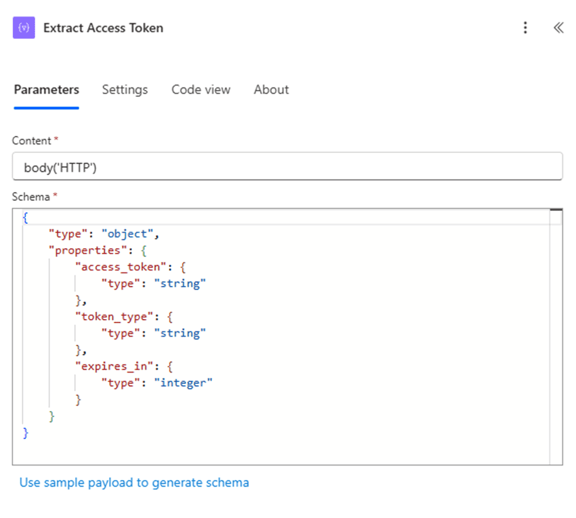Click the opening brace on schema's first line
Screen dimensions: 576x518
point(25,217)
